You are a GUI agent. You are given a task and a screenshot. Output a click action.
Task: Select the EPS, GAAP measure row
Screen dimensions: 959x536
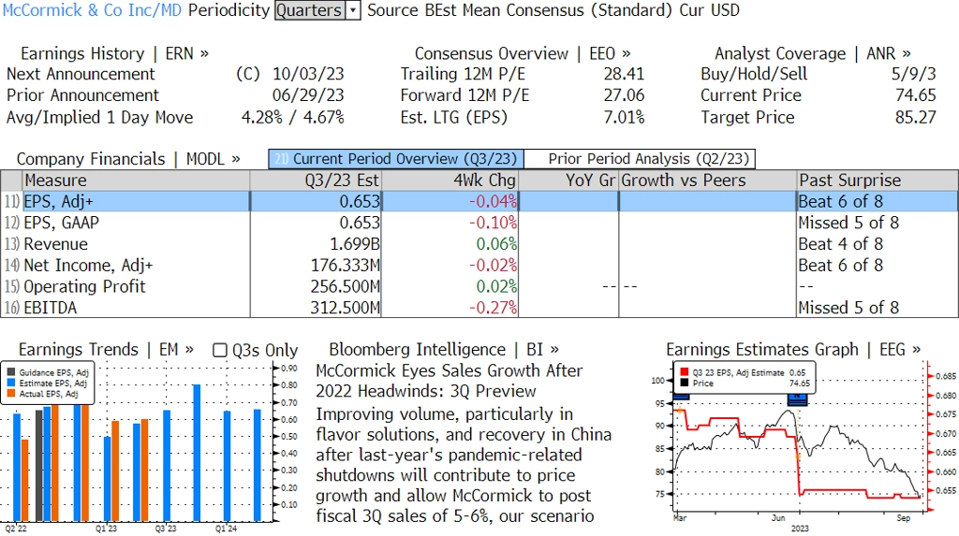(x=62, y=223)
